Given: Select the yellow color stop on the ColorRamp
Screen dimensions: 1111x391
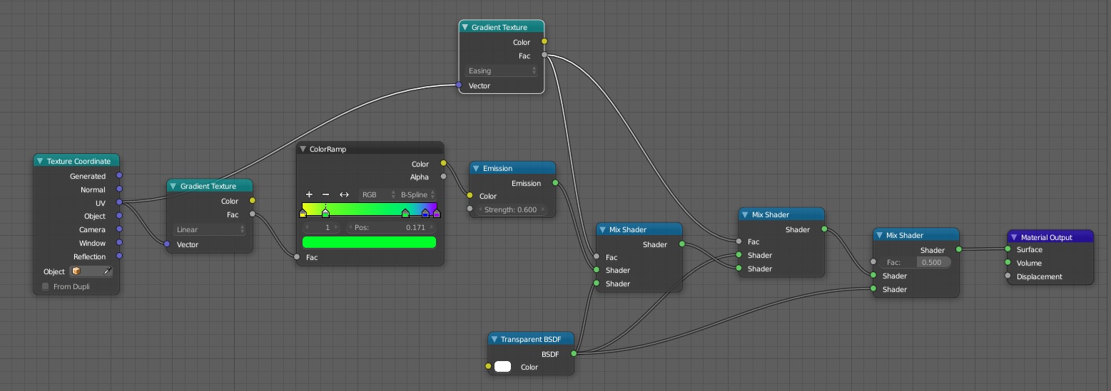Looking at the screenshot, I should click(x=303, y=213).
